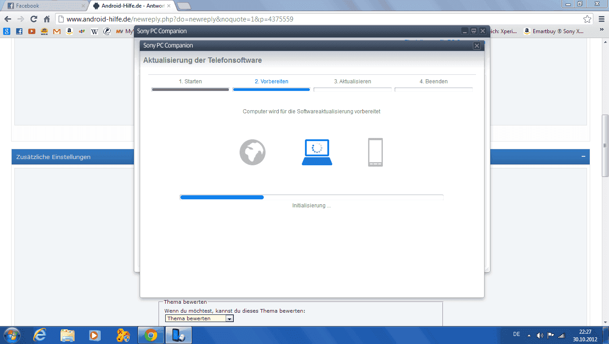Launch Internet Explorer from the taskbar
The image size is (609, 344).
click(x=40, y=335)
